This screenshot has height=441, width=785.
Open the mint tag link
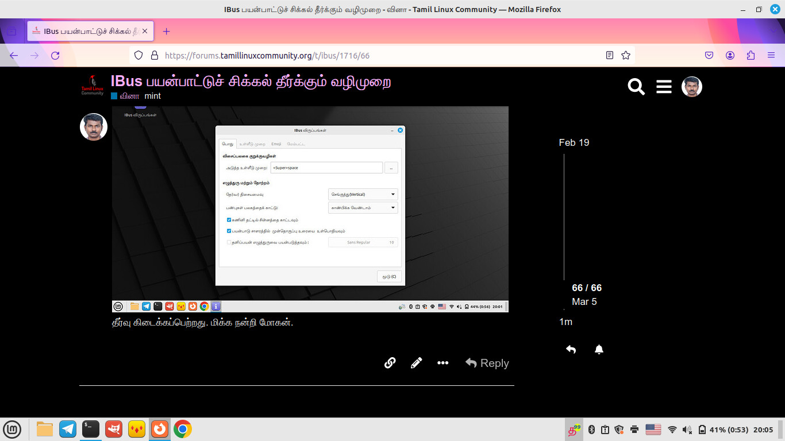tap(152, 96)
